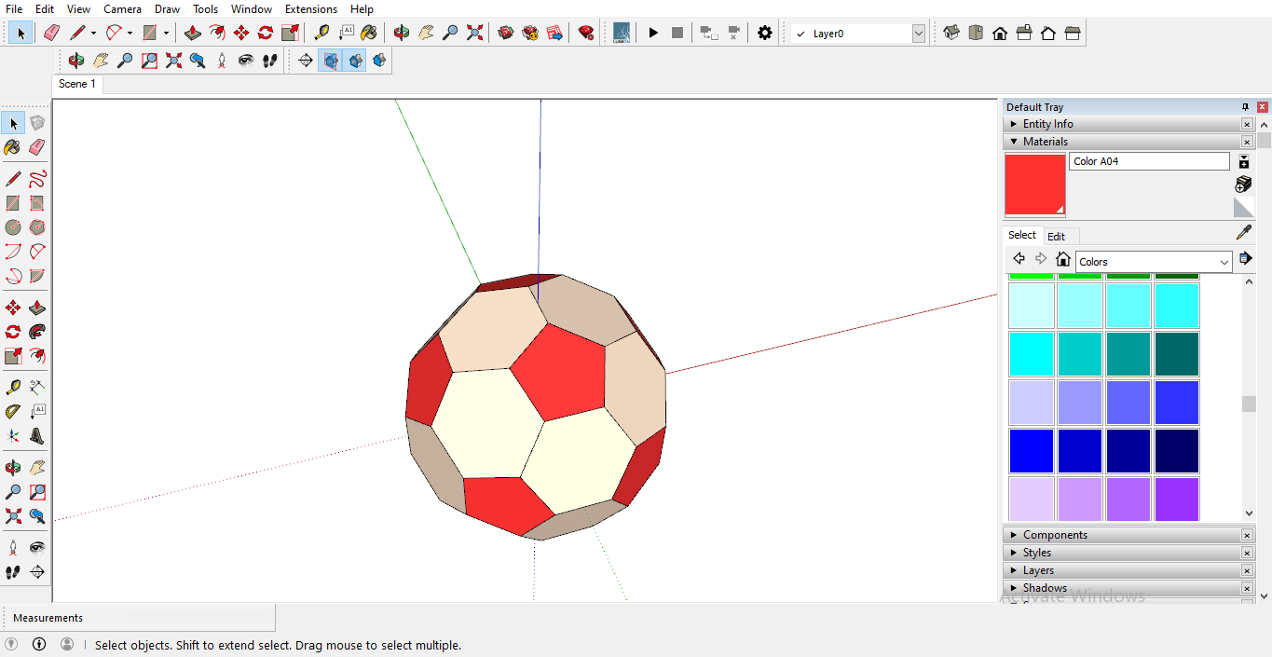
Task: Pick the Freehand tool in left toolbar
Action: pyautogui.click(x=37, y=179)
